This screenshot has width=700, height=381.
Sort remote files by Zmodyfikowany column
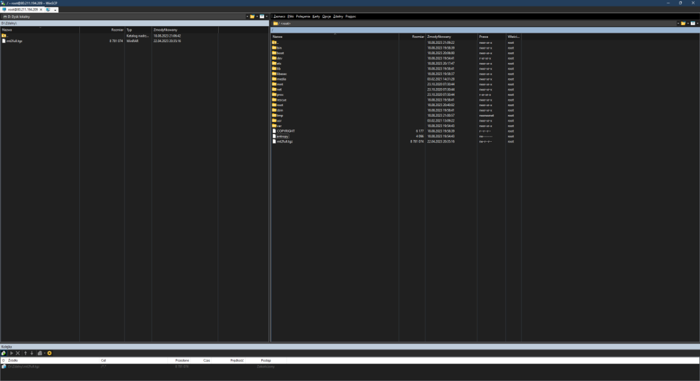pos(451,37)
